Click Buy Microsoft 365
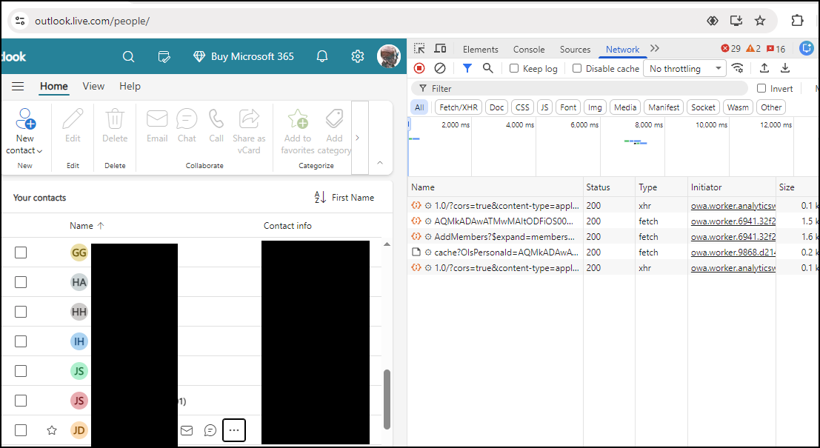Image resolution: width=820 pixels, height=448 pixels. tap(244, 56)
